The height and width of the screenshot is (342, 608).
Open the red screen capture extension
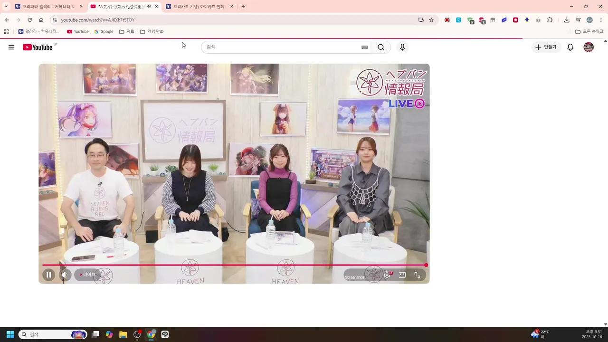[447, 20]
